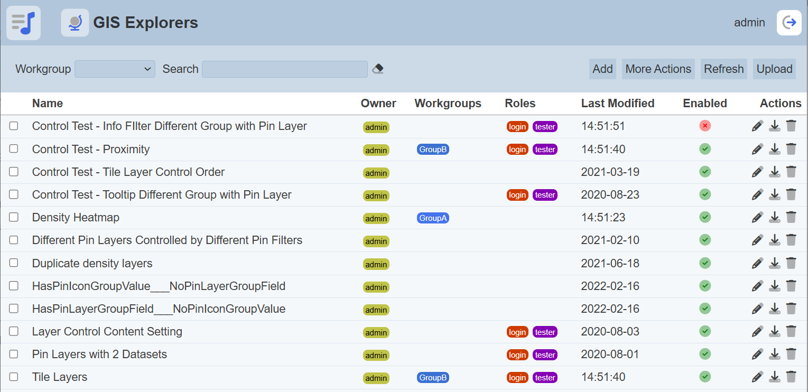Tick the Tile Layers row checkbox
Screen dimensions: 808x392
click(x=14, y=377)
